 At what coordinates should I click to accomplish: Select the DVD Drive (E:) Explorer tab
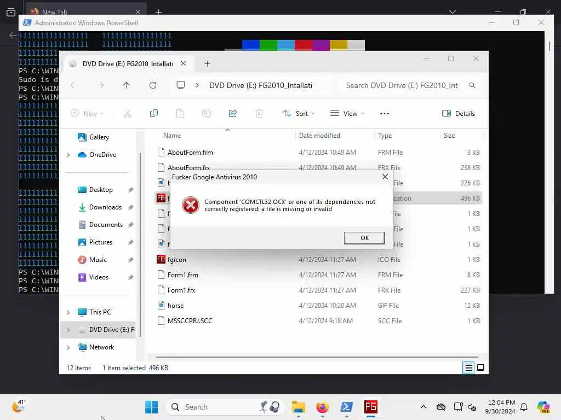(x=127, y=63)
